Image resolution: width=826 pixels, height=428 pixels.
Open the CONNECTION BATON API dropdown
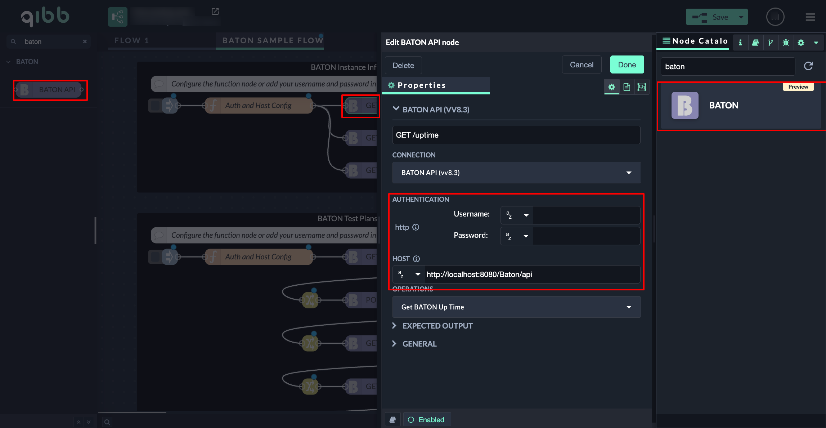[516, 173]
